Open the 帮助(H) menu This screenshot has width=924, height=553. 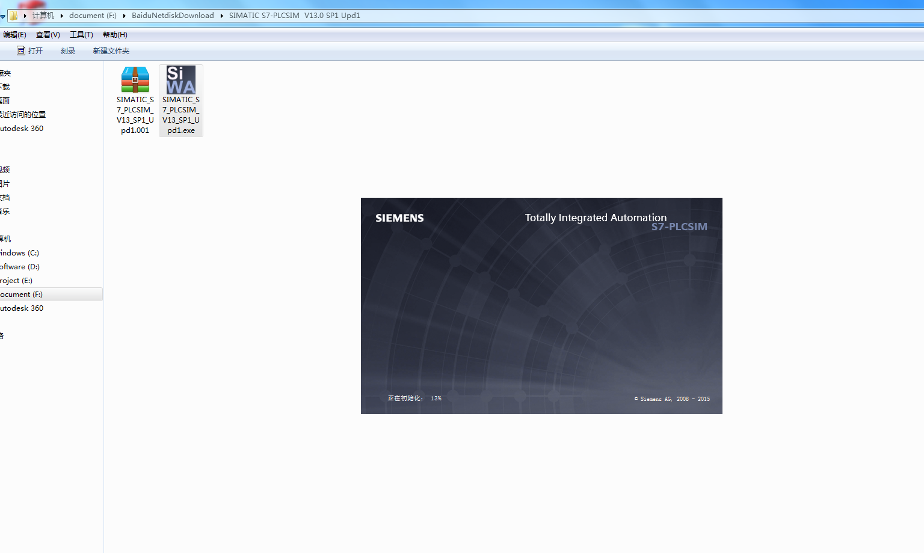[115, 35]
